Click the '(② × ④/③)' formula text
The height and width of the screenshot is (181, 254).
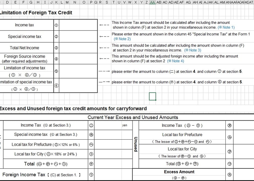[x=25, y=89]
